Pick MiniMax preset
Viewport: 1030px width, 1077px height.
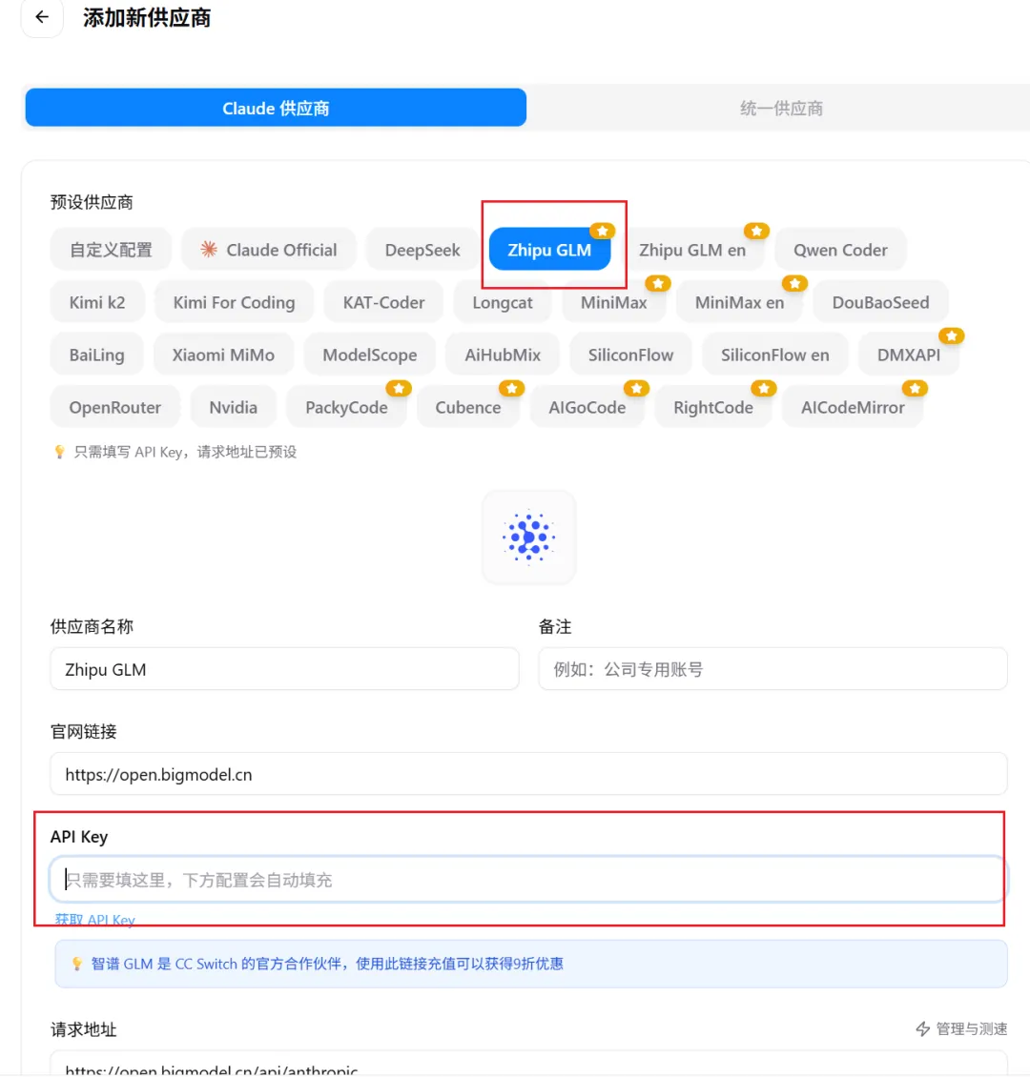click(x=613, y=302)
